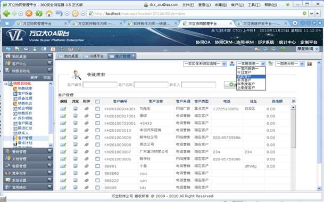Open attachment paperclip for KH20100914001

(86, 109)
